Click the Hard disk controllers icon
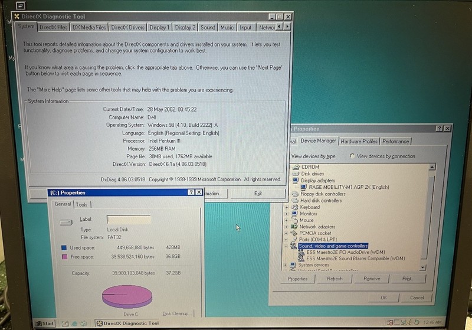This screenshot has width=472, height=330. (296, 201)
